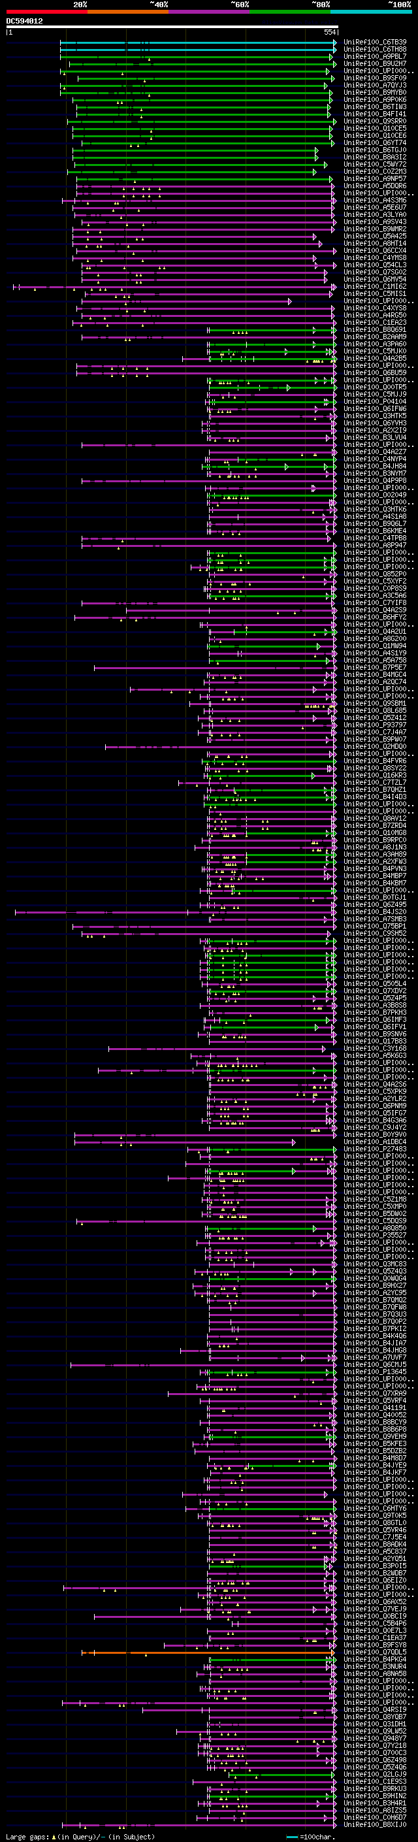Image resolution: width=418 pixels, height=1842 pixels.
Task: Choose the UniRef100_B9WMR2 entry
Action: 375,229
